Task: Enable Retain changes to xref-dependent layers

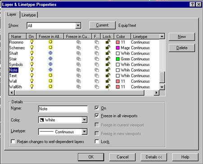Action: click(x=13, y=142)
